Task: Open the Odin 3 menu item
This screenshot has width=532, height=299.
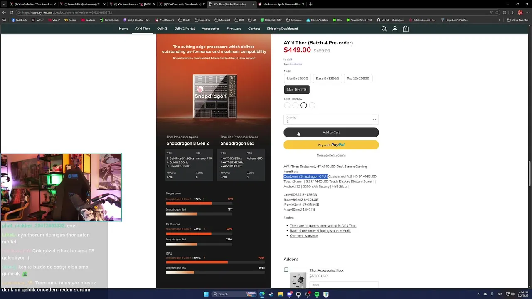Action: tap(162, 29)
